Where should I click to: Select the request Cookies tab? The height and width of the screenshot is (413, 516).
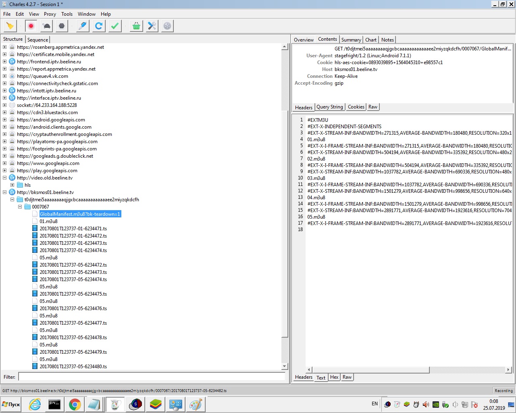coord(356,107)
